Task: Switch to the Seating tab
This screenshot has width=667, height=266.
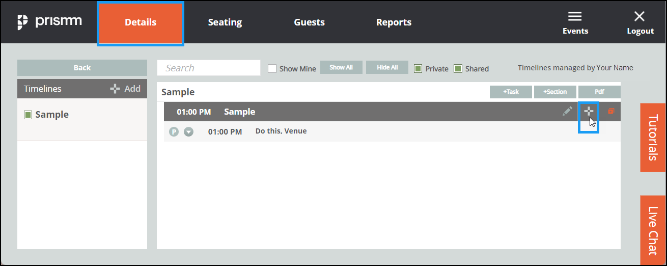Action: pyautogui.click(x=225, y=22)
